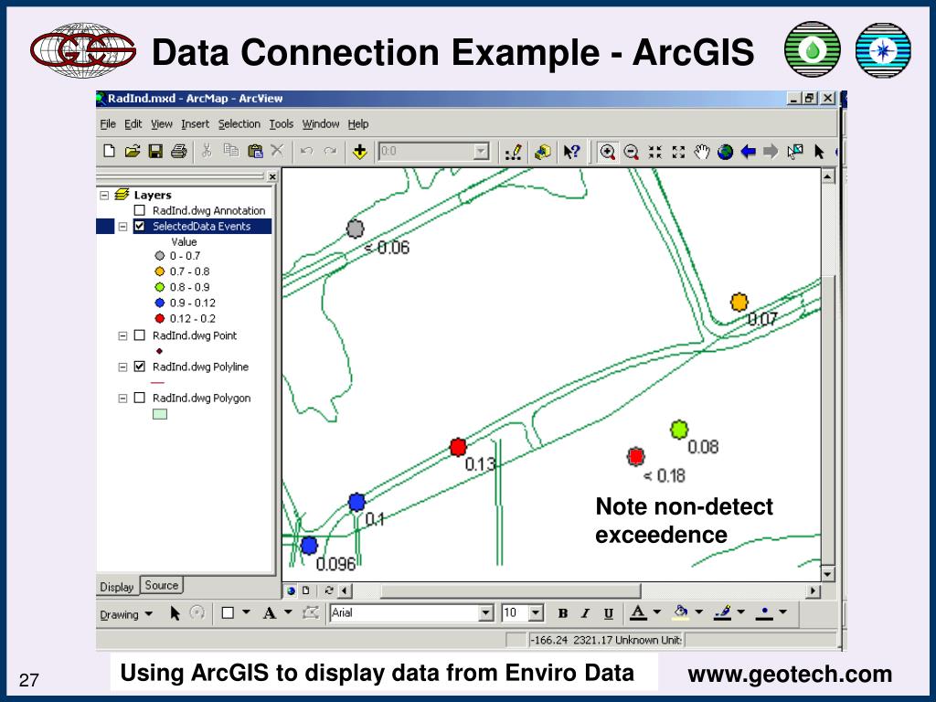The width and height of the screenshot is (936, 702).
Task: Click the Fixed Zoom Out icon
Action: 678,153
